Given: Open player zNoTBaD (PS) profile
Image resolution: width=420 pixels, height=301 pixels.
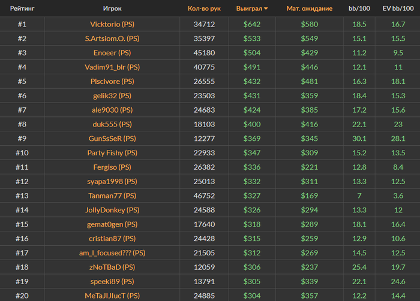Looking at the screenshot, I should coord(112,267).
